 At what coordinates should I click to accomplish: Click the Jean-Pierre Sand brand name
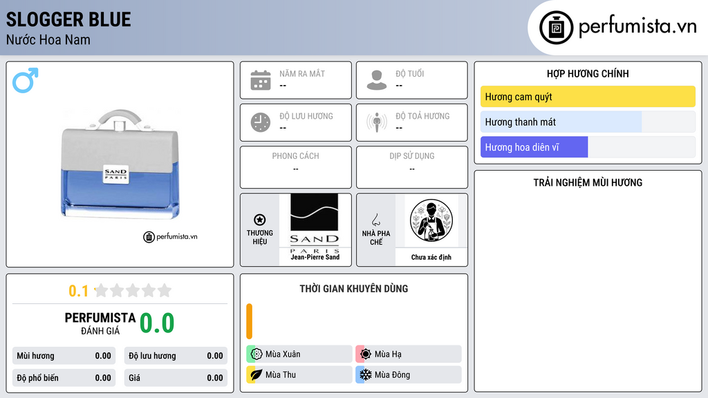click(315, 257)
